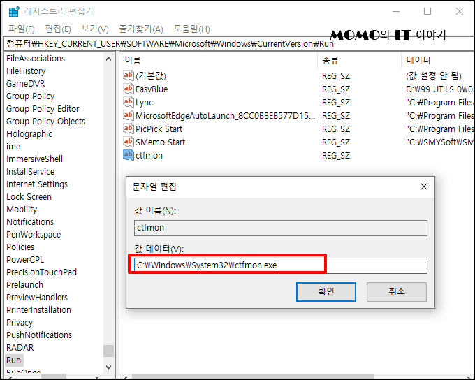475x380 pixels.
Task: Select the Mobility key
Action: pyautogui.click(x=22, y=210)
